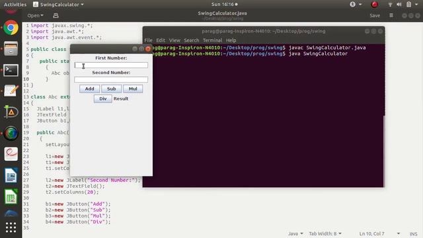Screen dimensions: 423x238
Task: Click the Result label in the calculator
Action: point(121,99)
